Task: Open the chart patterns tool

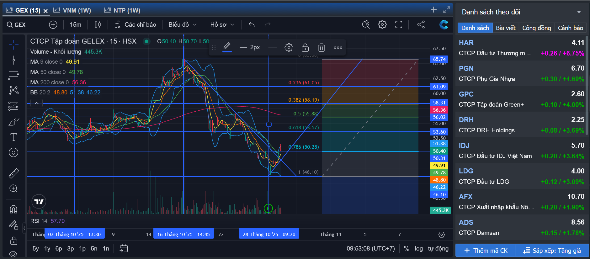Action: pyautogui.click(x=13, y=91)
